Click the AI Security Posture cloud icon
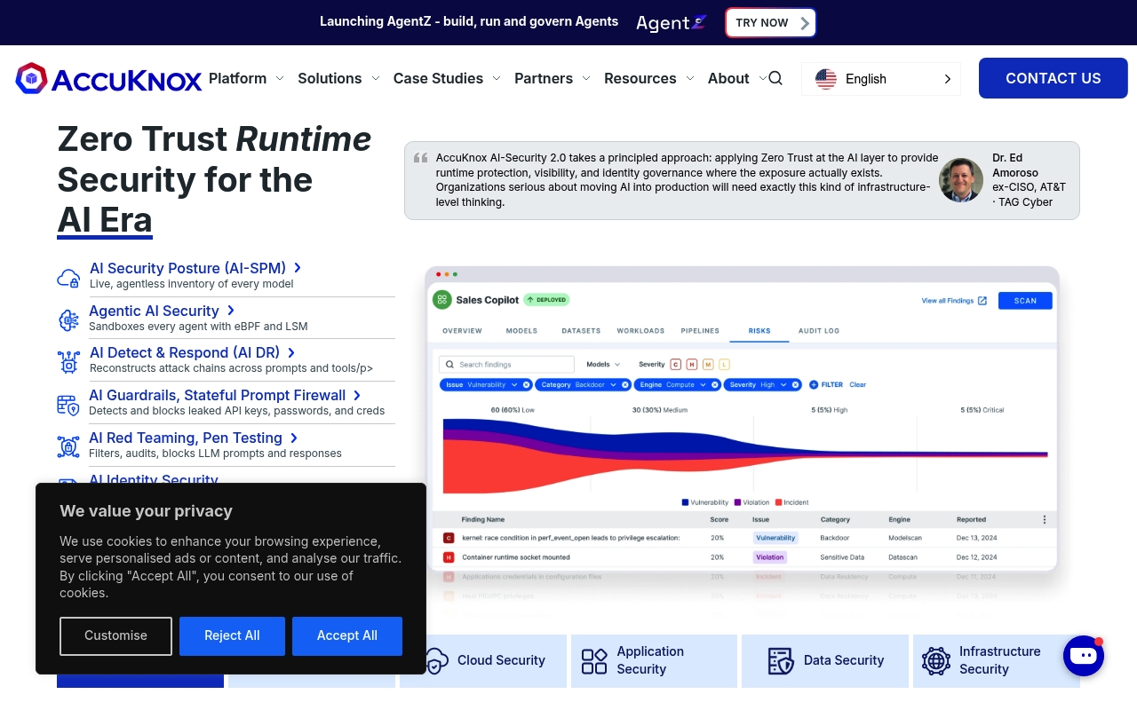The height and width of the screenshot is (710, 1137). tap(68, 278)
